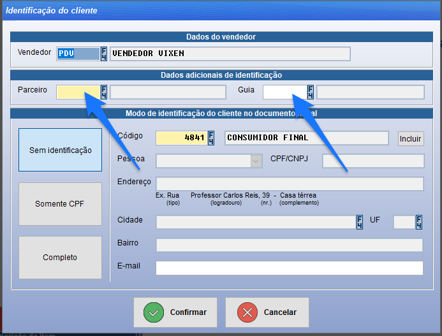The image size is (442, 336).
Task: Click the Guia code input box
Action: [x=284, y=92]
